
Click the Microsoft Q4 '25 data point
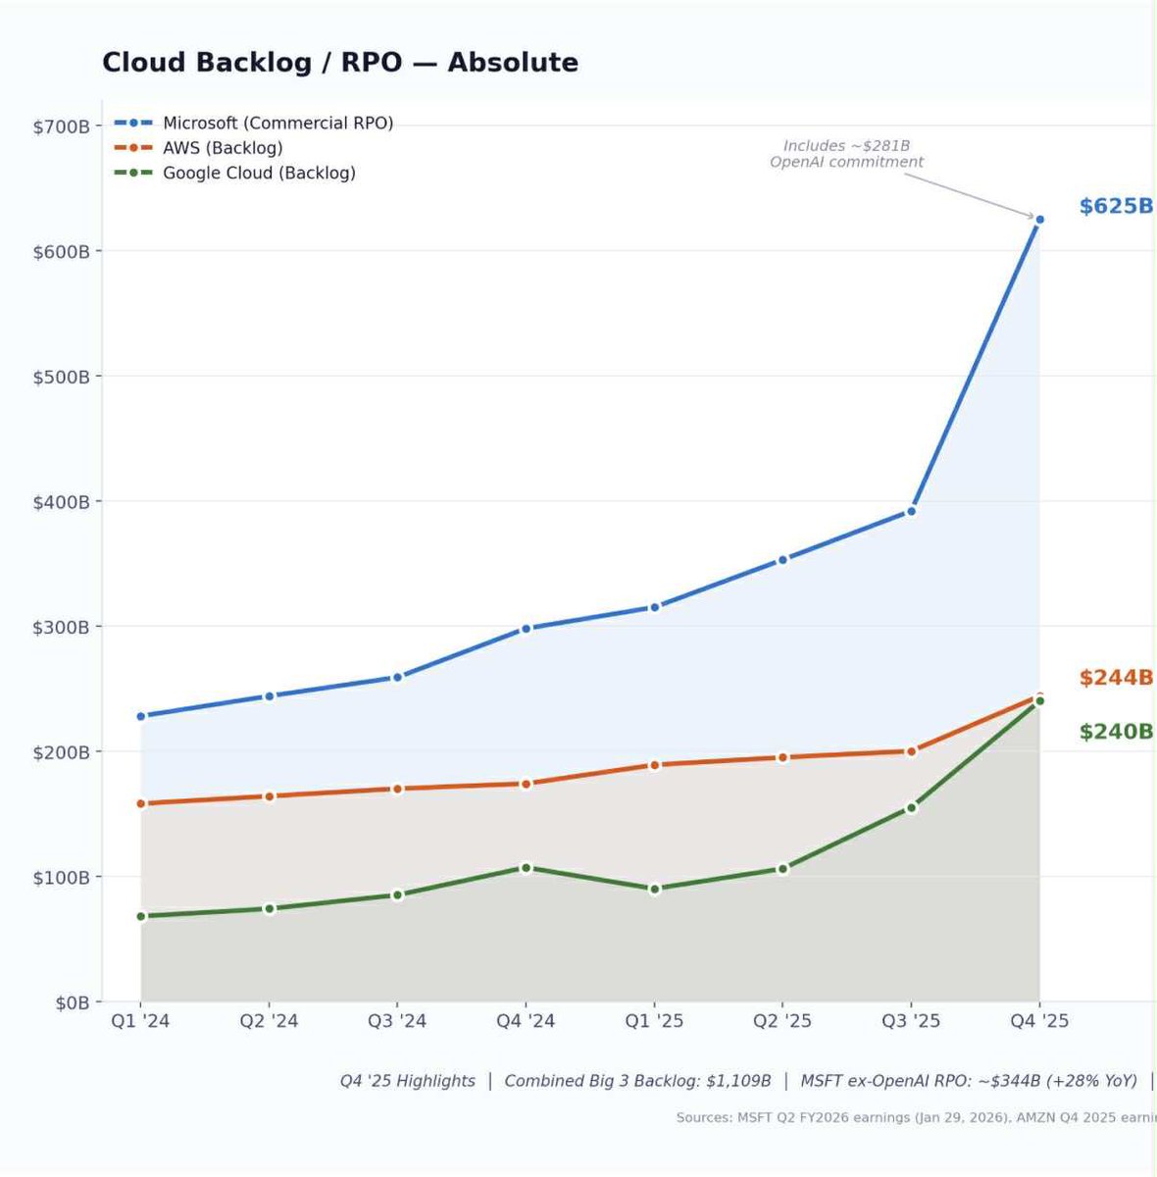pos(1039,220)
